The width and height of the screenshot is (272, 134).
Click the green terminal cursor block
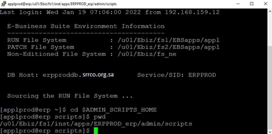click(x=96, y=131)
